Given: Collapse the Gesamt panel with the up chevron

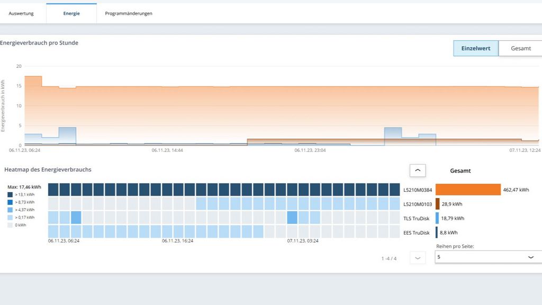Looking at the screenshot, I should (x=418, y=171).
